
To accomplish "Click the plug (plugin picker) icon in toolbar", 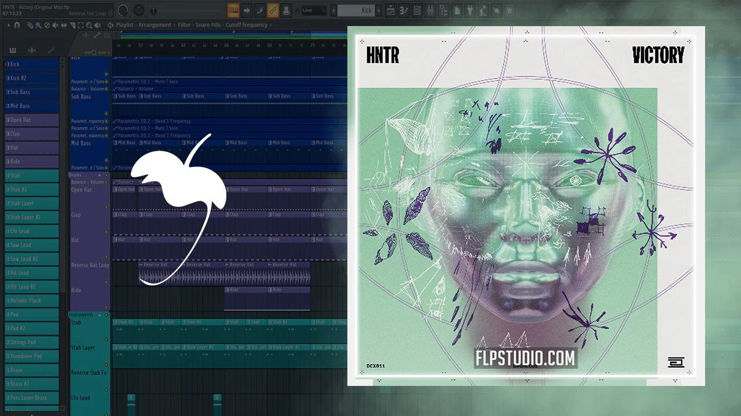I will (470, 10).
